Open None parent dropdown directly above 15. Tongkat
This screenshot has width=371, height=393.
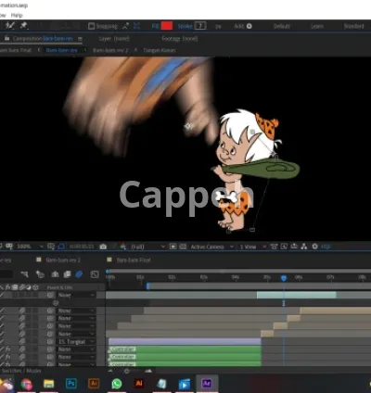(x=76, y=334)
